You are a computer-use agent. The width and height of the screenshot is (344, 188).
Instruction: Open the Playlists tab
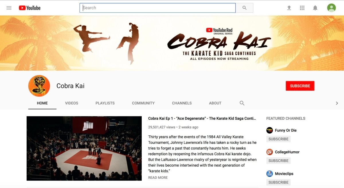click(105, 103)
